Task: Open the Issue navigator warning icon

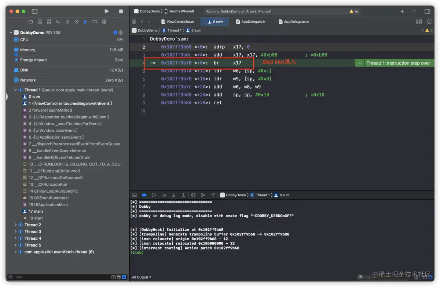Action: [x=67, y=22]
